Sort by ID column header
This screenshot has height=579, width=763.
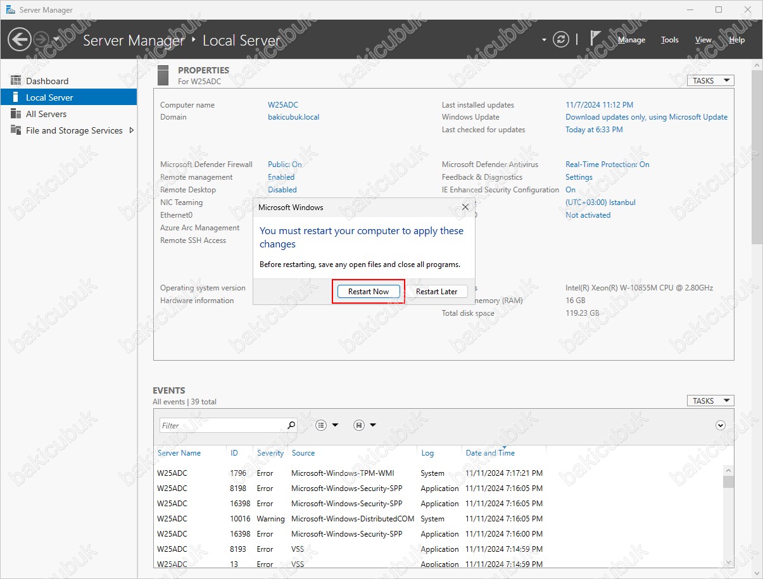click(234, 453)
